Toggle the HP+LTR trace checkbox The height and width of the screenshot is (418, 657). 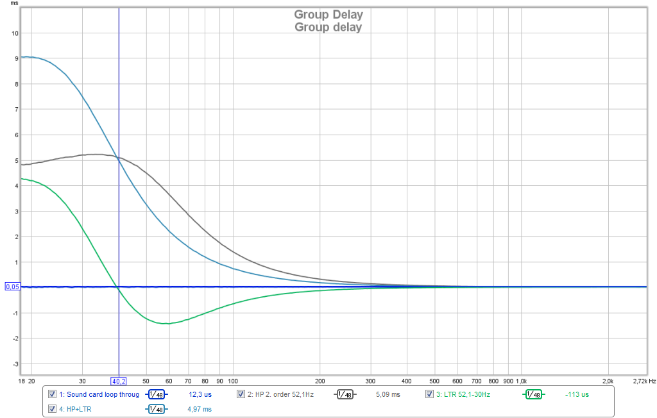coord(52,409)
